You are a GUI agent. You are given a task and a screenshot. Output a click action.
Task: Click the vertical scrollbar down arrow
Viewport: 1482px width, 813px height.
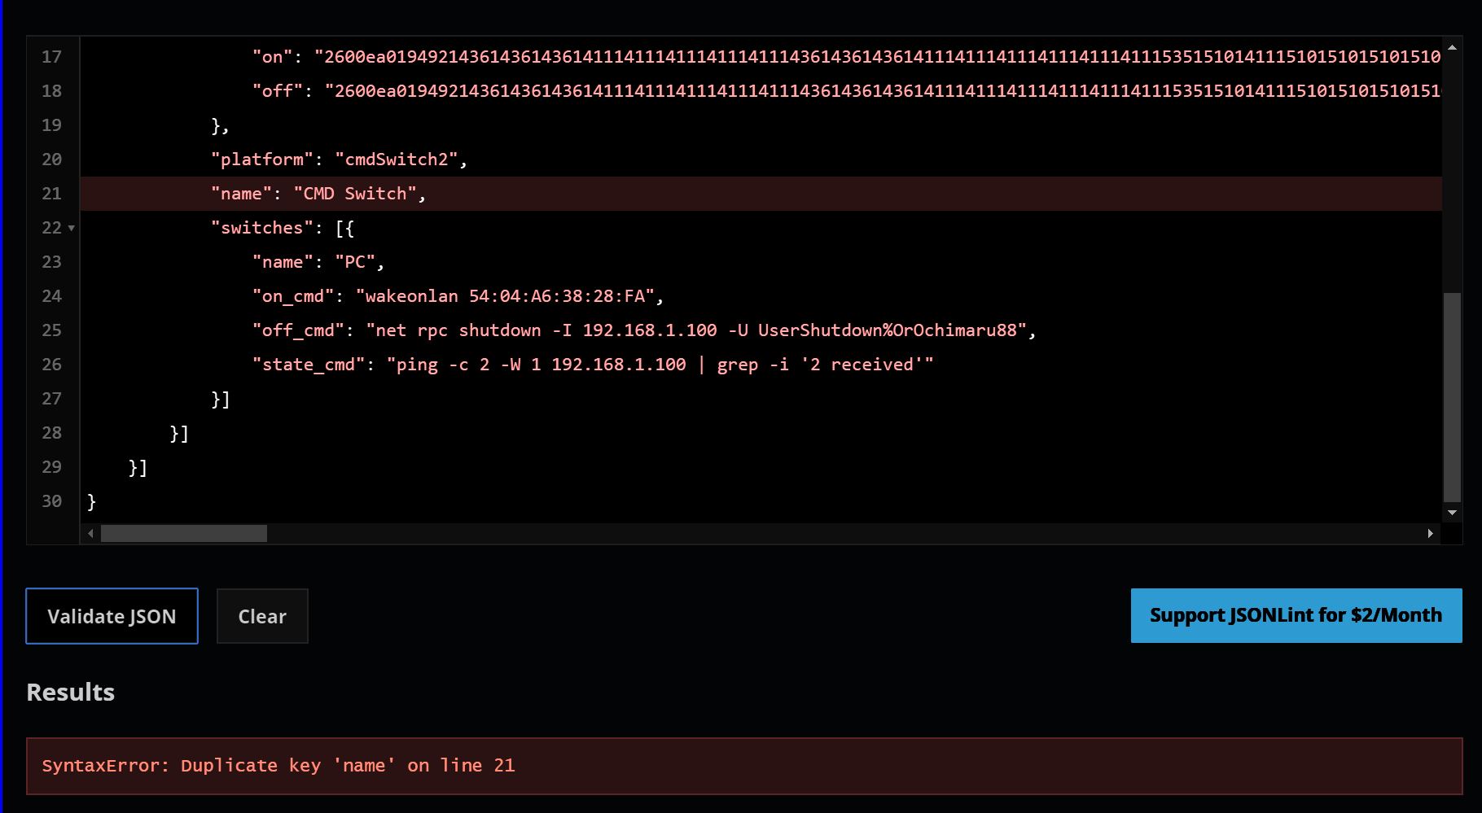click(x=1452, y=513)
